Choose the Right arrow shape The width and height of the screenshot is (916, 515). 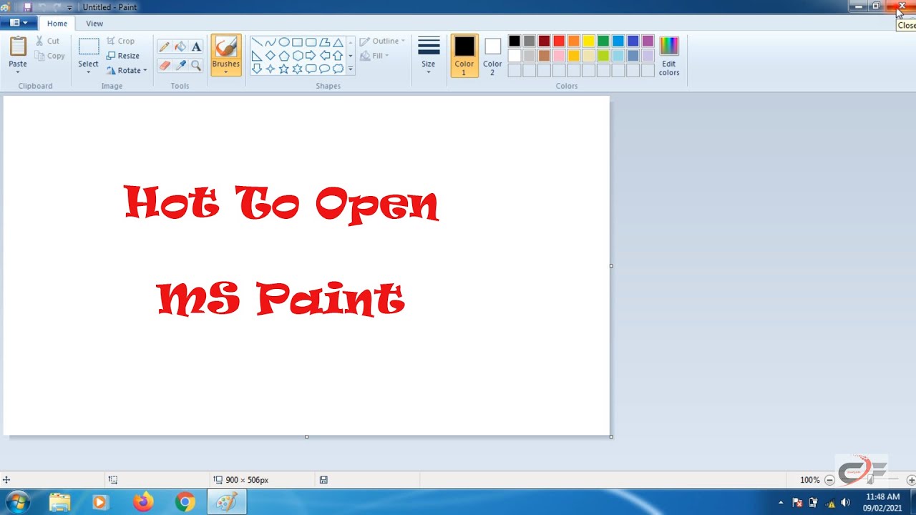click(311, 56)
